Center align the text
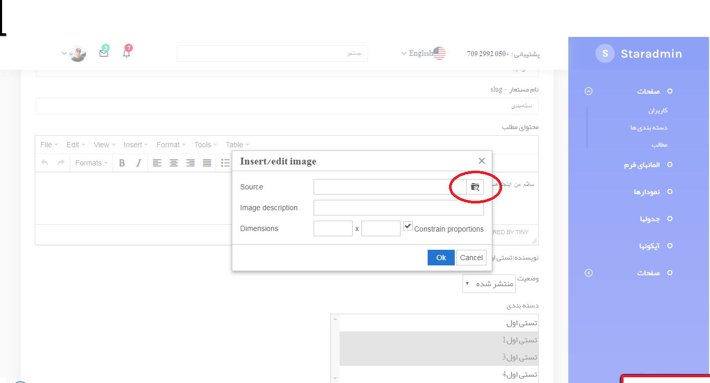Screen dimensions: 710x383 (173, 163)
